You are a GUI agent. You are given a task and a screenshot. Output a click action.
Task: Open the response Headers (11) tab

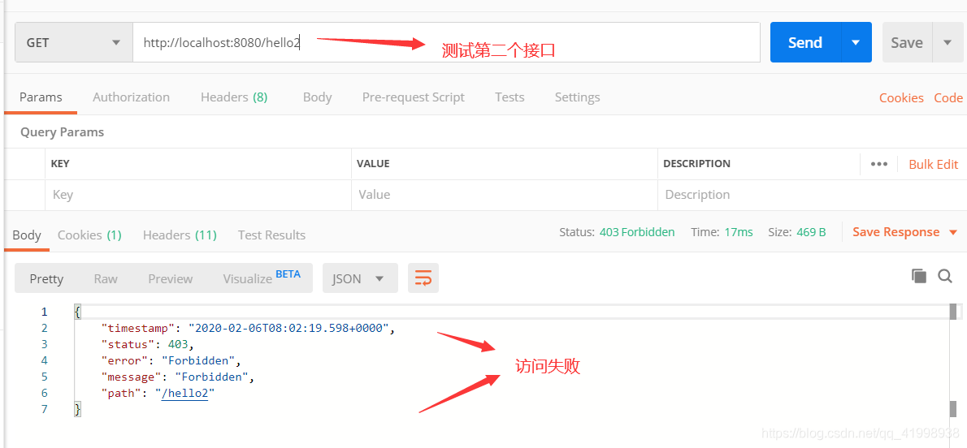click(180, 235)
